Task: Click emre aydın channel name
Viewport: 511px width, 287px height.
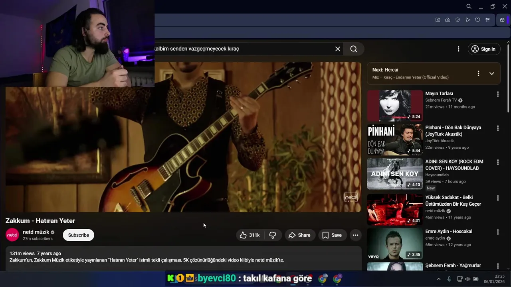Action: click(435, 238)
